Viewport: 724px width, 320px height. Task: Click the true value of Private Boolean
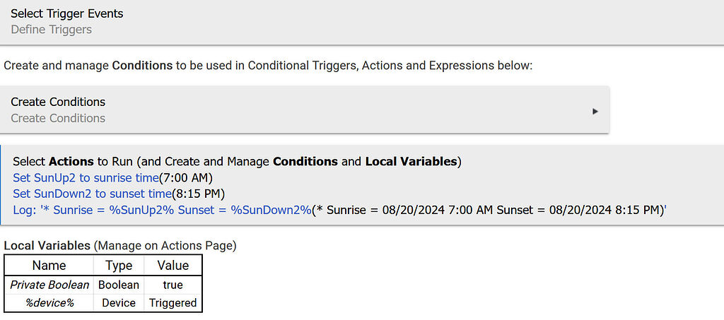click(173, 285)
